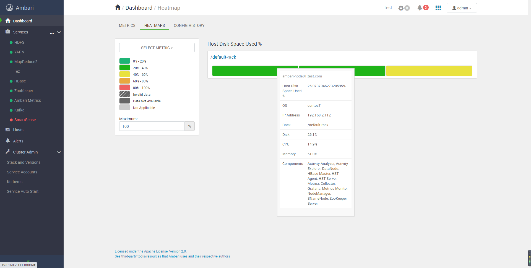The height and width of the screenshot is (268, 531).
Task: Open the Kerberos page
Action: pos(15,182)
